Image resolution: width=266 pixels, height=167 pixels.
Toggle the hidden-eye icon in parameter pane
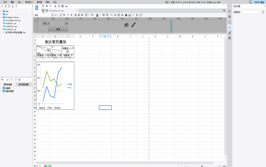[x=126, y=25]
